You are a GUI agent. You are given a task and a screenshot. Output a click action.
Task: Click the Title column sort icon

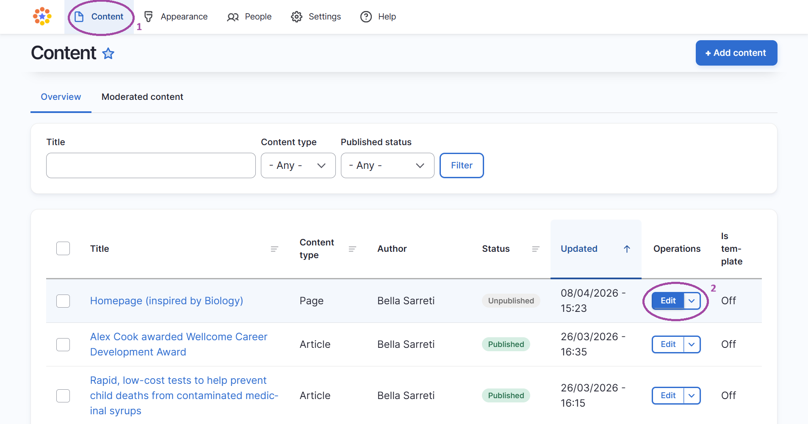pos(274,249)
